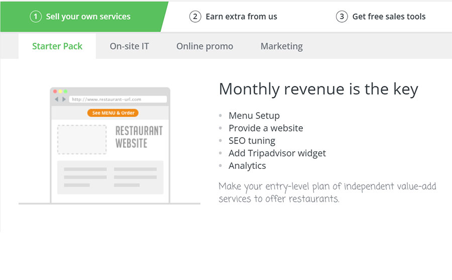The height and width of the screenshot is (280, 452).
Task: Click the green dot in browser mockup
Action: (65, 91)
